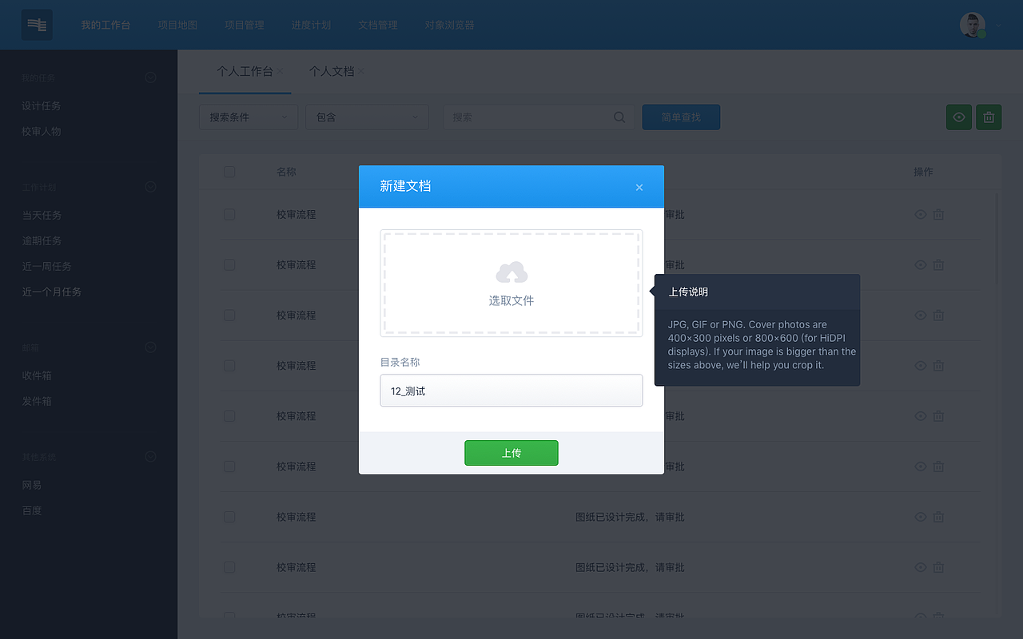Screen dimensions: 1023x639
Task: Click the green 上传 button
Action: (x=511, y=453)
